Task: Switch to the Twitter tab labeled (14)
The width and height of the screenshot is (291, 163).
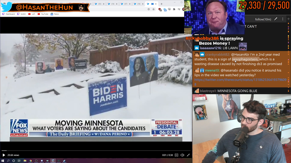Action: (x=112, y=4)
